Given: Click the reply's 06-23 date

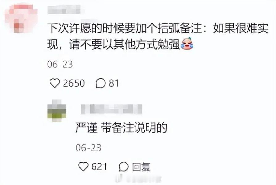Looking at the screenshot, I should 89,148.
